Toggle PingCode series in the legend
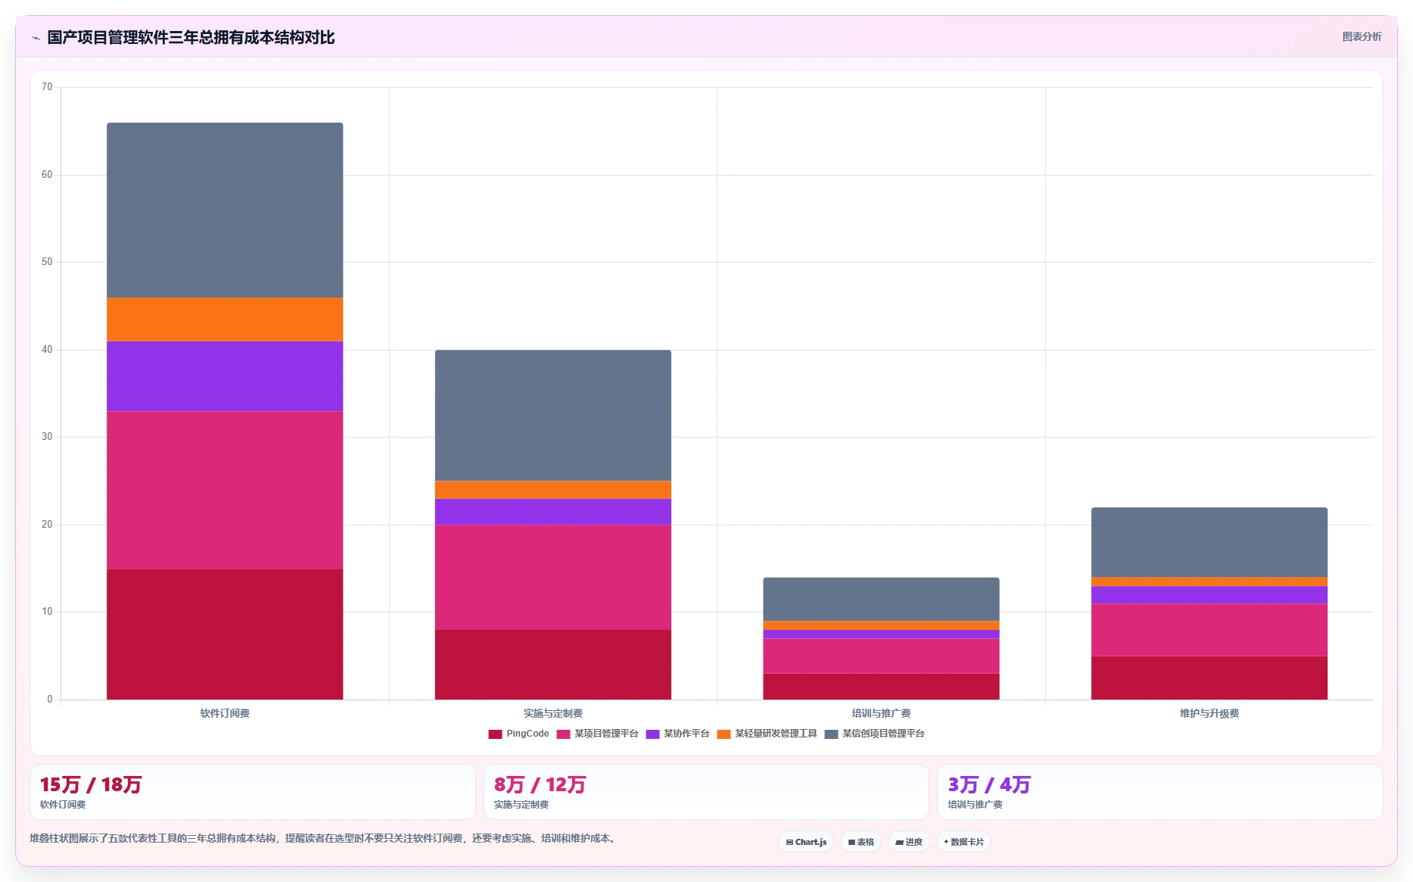The width and height of the screenshot is (1413, 882). pos(518,734)
